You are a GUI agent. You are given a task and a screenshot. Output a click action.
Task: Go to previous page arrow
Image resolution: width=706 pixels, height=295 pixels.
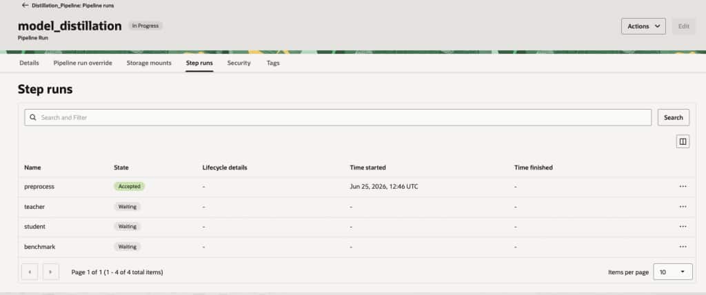point(30,272)
